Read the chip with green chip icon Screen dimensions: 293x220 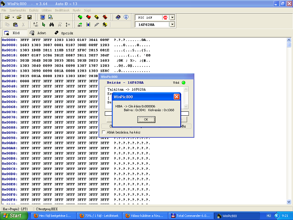(80, 17)
